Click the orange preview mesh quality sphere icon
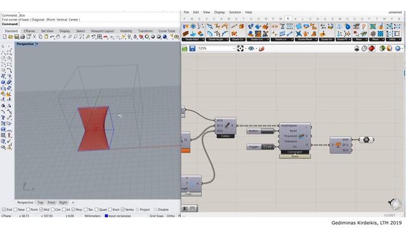The width and height of the screenshot is (406, 228). point(390,48)
